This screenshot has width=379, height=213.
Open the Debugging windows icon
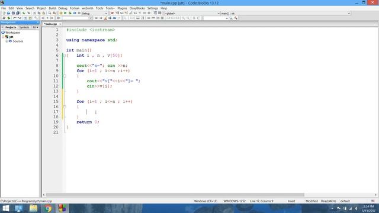tap(155, 13)
